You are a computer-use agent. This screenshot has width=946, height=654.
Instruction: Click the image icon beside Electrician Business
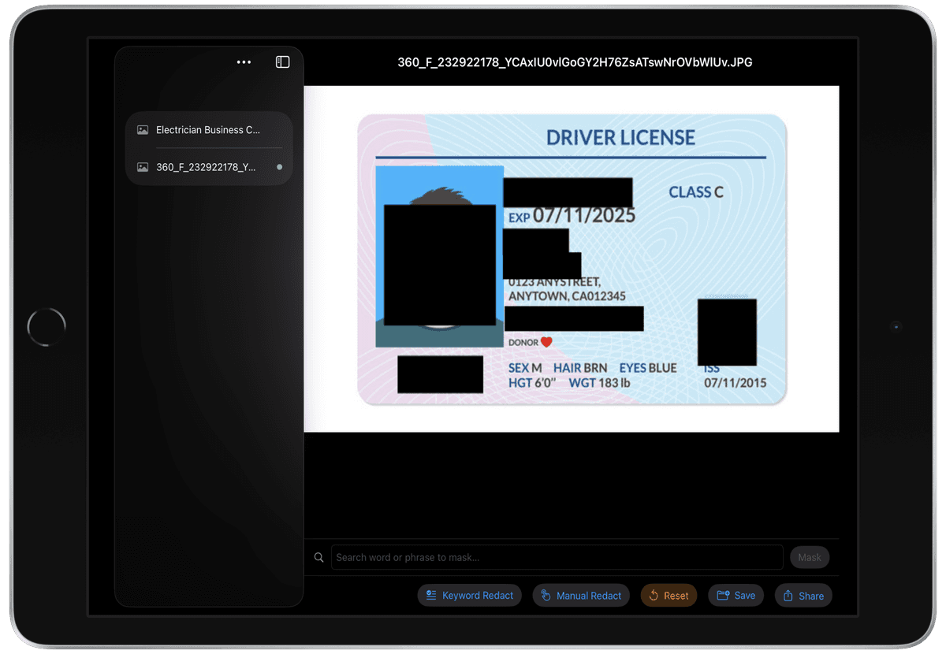click(x=143, y=130)
